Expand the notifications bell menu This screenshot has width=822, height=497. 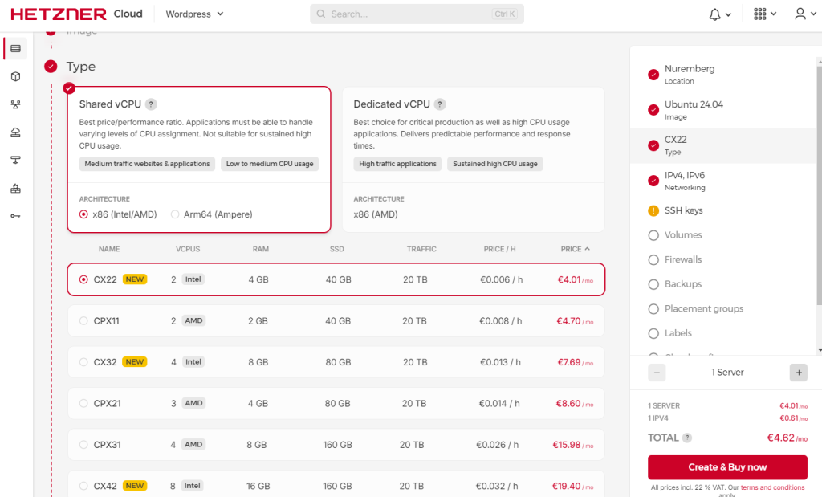pos(719,14)
